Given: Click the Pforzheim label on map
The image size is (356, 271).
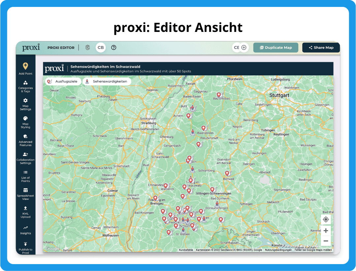Looking at the screenshot, I should pos(235,79).
